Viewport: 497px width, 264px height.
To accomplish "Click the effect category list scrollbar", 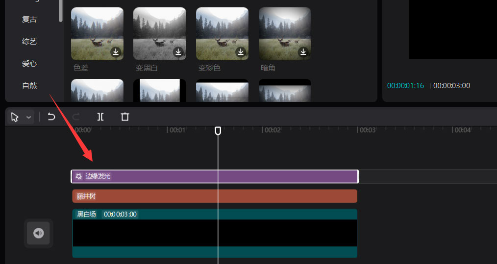I will [61, 10].
